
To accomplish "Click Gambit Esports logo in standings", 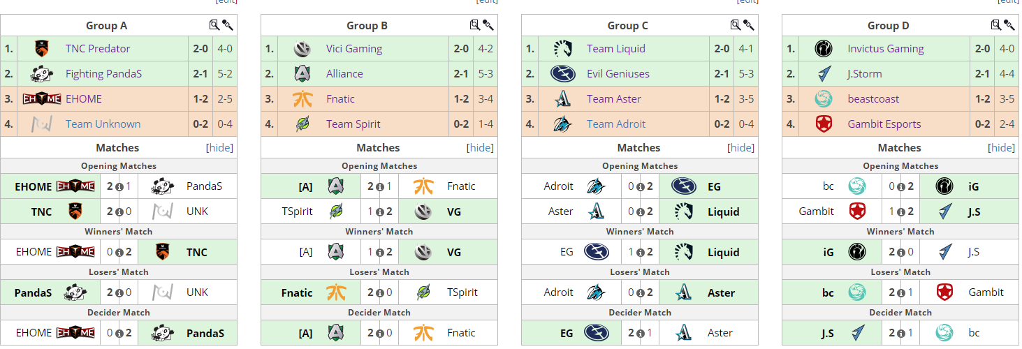I will pyautogui.click(x=824, y=124).
